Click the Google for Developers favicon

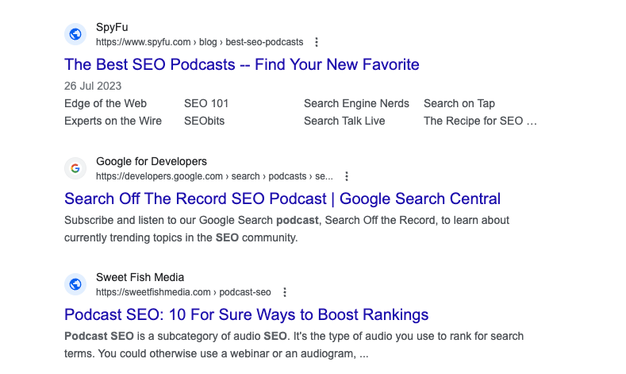point(75,168)
